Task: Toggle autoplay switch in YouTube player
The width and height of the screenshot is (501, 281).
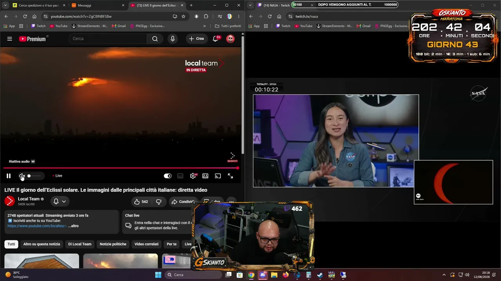Action: (168, 176)
